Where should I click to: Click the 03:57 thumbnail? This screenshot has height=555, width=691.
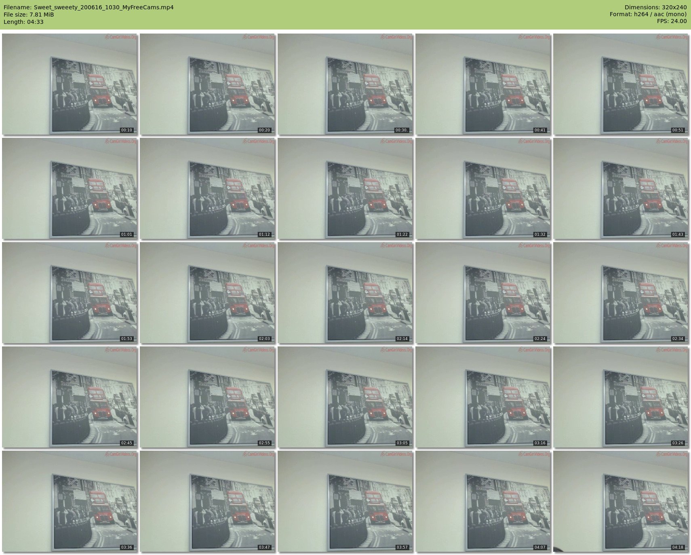tap(345, 501)
